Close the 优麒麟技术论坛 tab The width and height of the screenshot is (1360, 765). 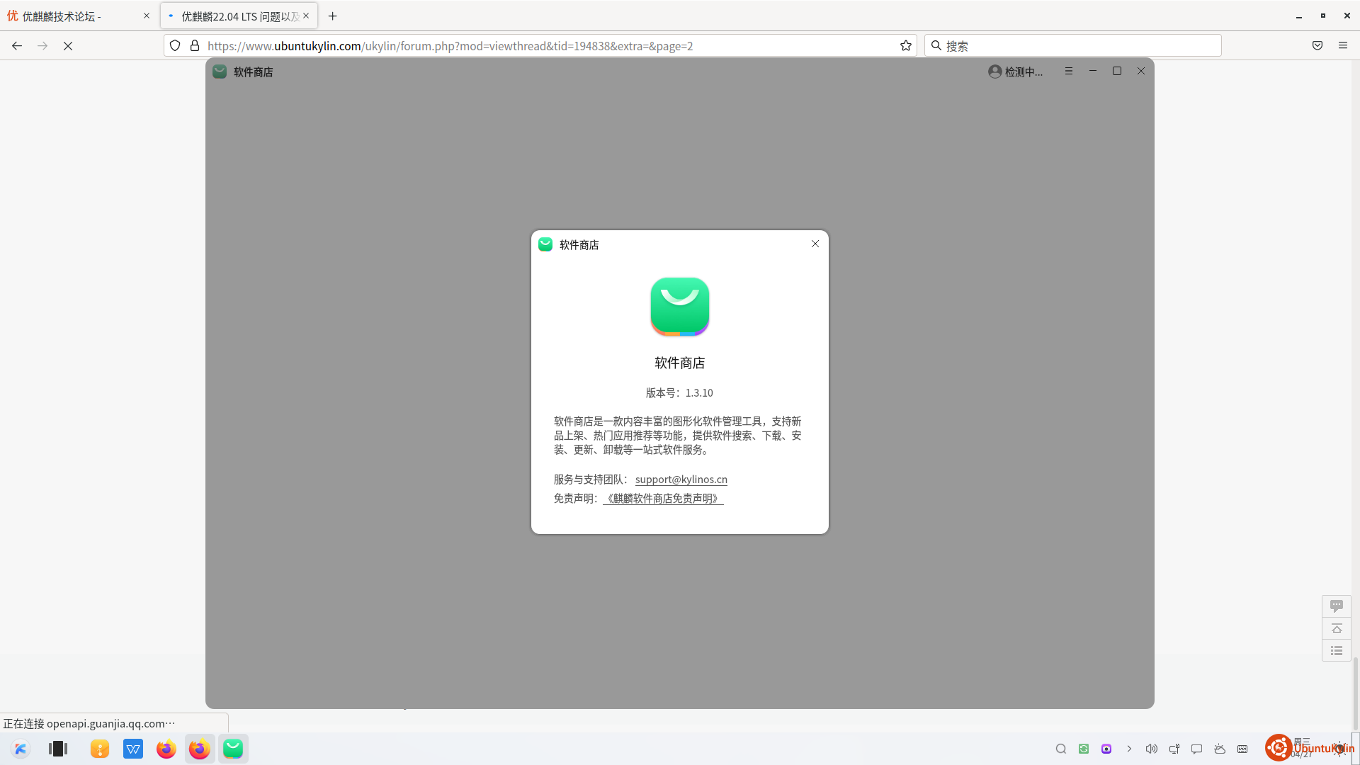(x=147, y=16)
